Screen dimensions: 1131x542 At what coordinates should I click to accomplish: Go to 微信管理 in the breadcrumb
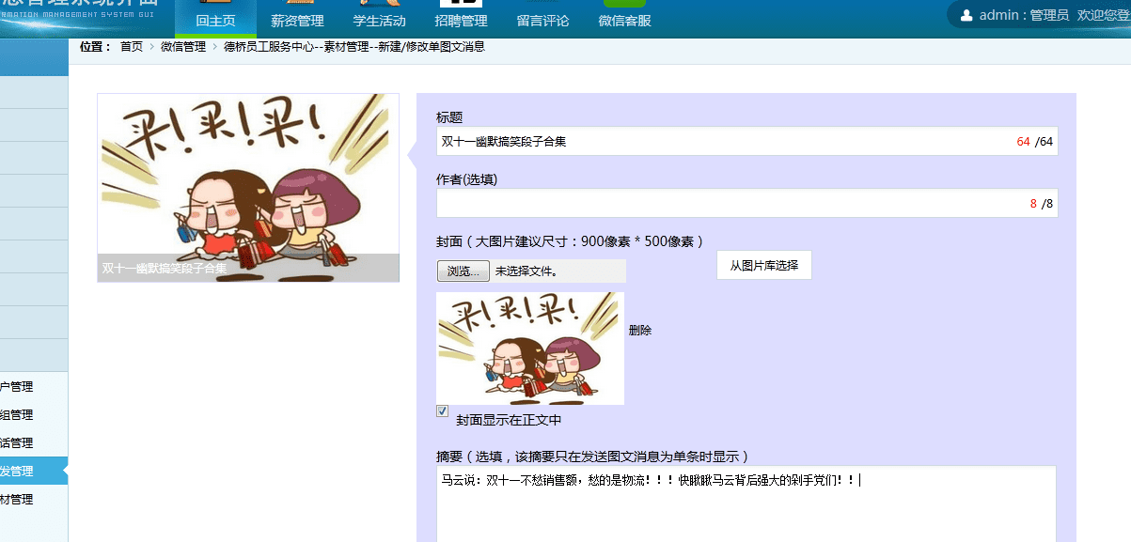(x=183, y=46)
